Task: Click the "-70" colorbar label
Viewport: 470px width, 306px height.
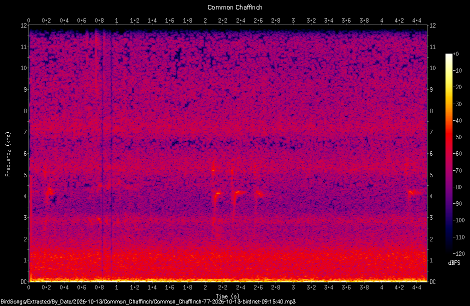Action: pyautogui.click(x=457, y=170)
